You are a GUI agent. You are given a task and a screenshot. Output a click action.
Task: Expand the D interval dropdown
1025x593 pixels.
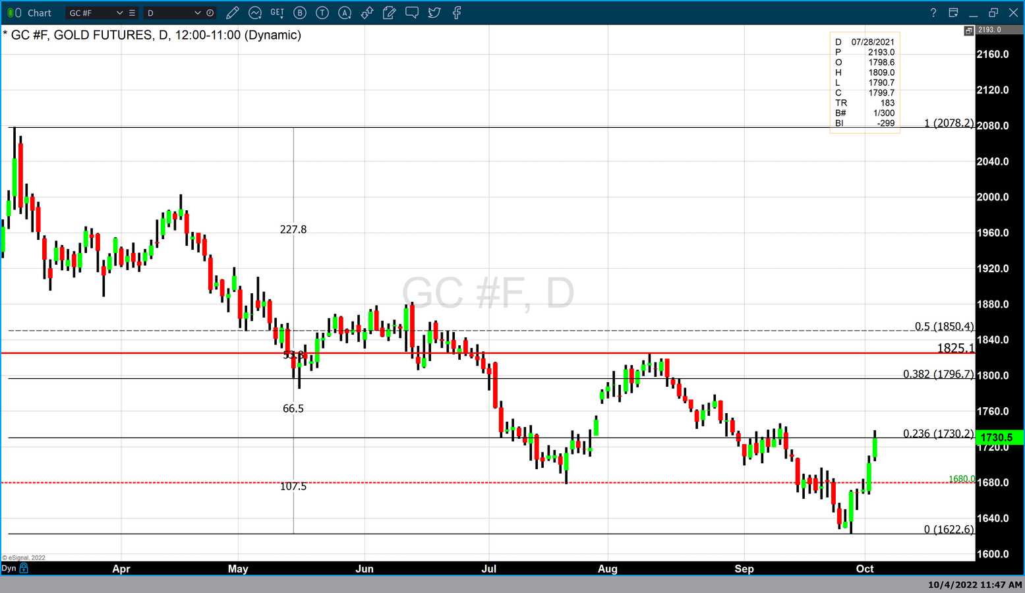point(197,13)
